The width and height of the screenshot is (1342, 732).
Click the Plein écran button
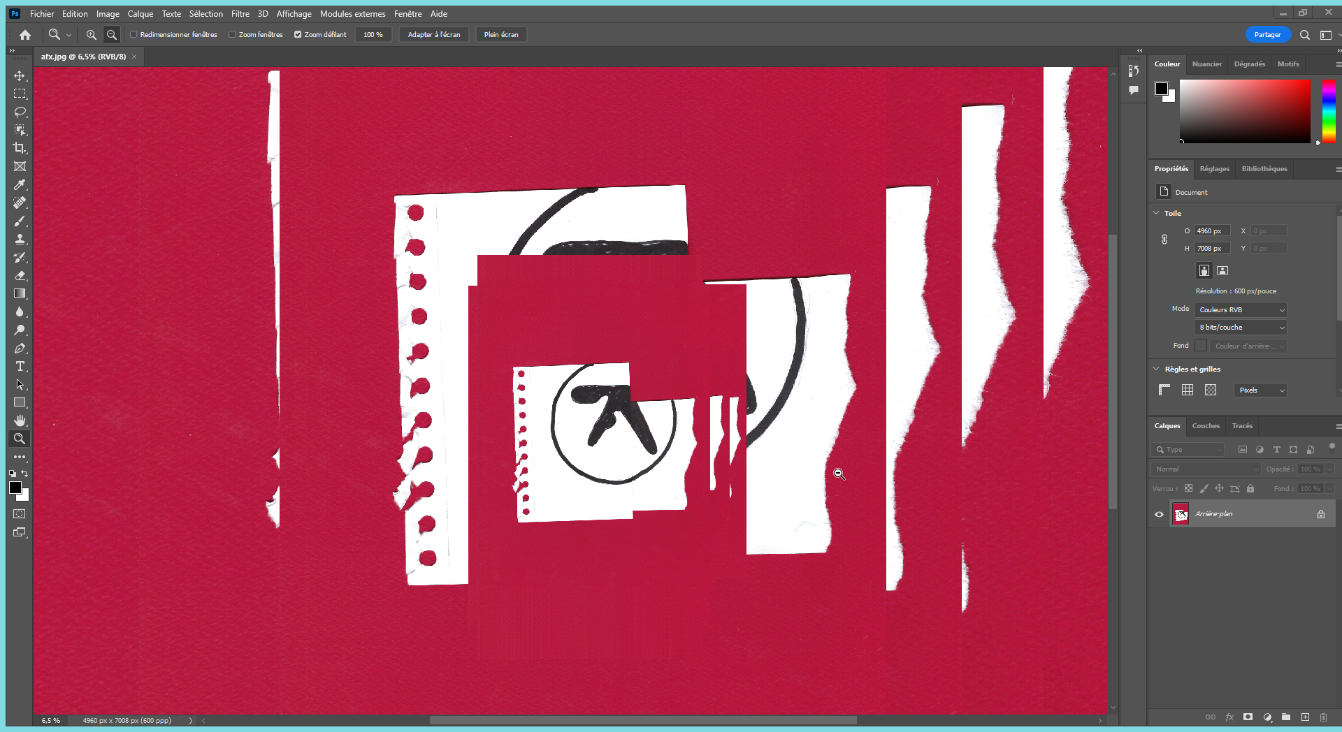click(x=501, y=35)
